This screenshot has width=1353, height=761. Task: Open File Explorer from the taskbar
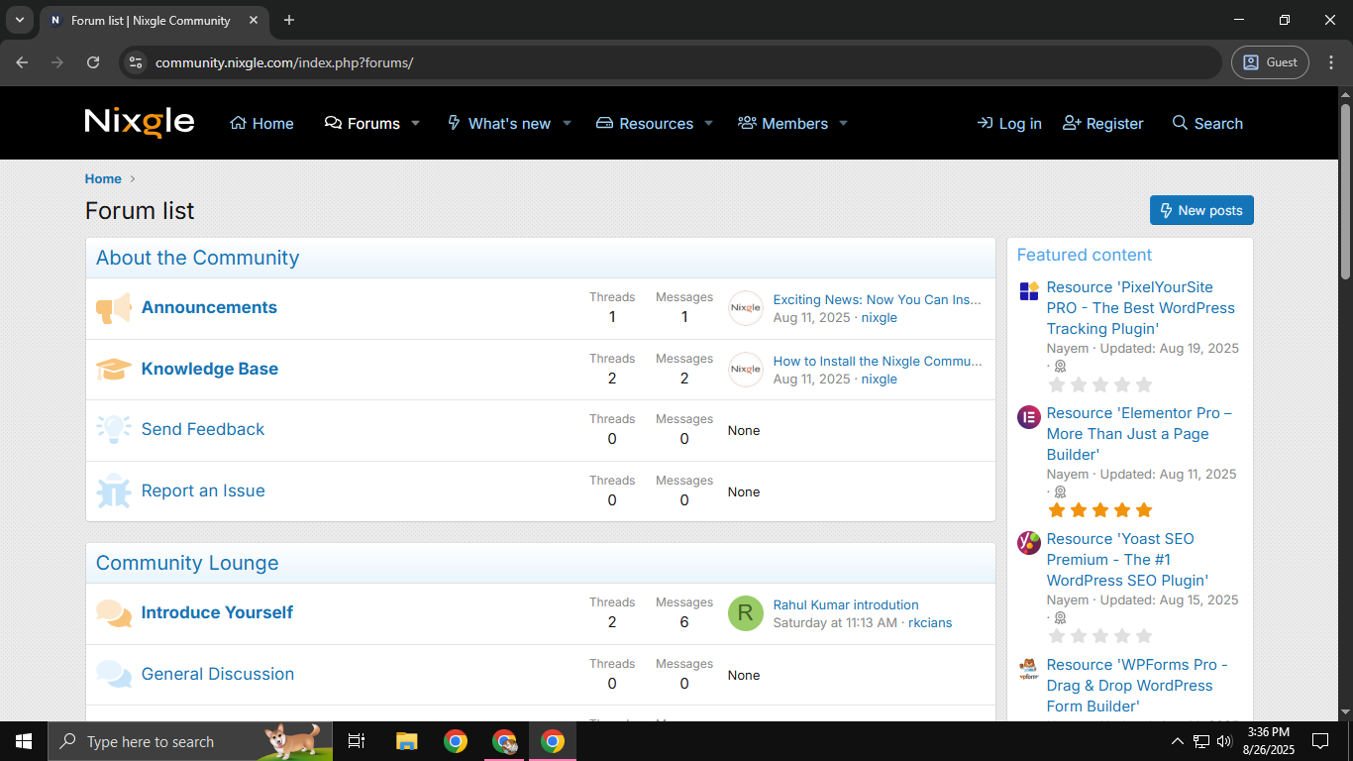point(406,741)
